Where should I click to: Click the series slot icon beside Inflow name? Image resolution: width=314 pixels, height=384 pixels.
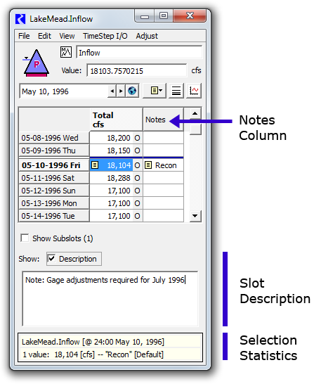(x=66, y=52)
